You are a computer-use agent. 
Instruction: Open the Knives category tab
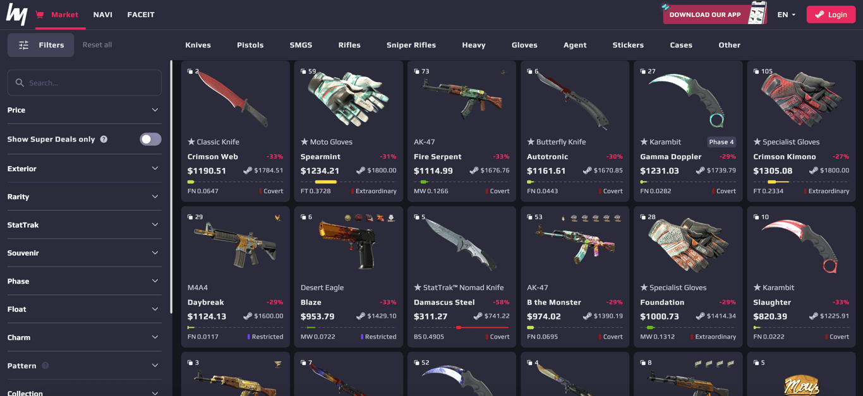point(198,45)
